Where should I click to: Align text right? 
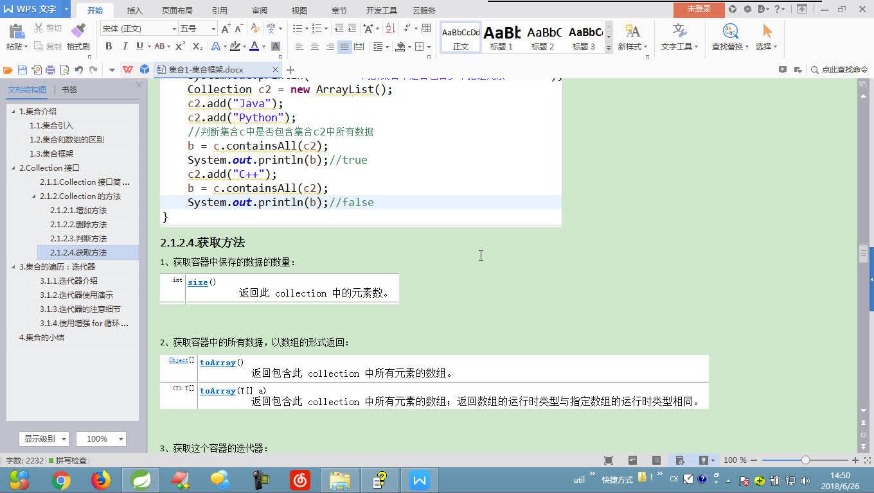click(330, 47)
